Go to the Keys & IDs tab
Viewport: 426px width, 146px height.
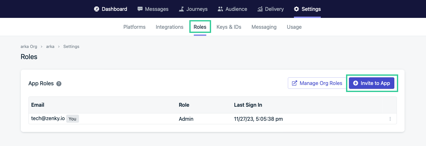point(229,27)
